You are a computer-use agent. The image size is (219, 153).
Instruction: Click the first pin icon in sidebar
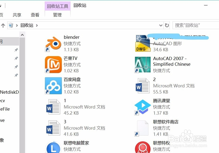16,50
